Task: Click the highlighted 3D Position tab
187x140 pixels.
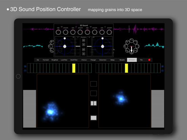Action: 132,60
